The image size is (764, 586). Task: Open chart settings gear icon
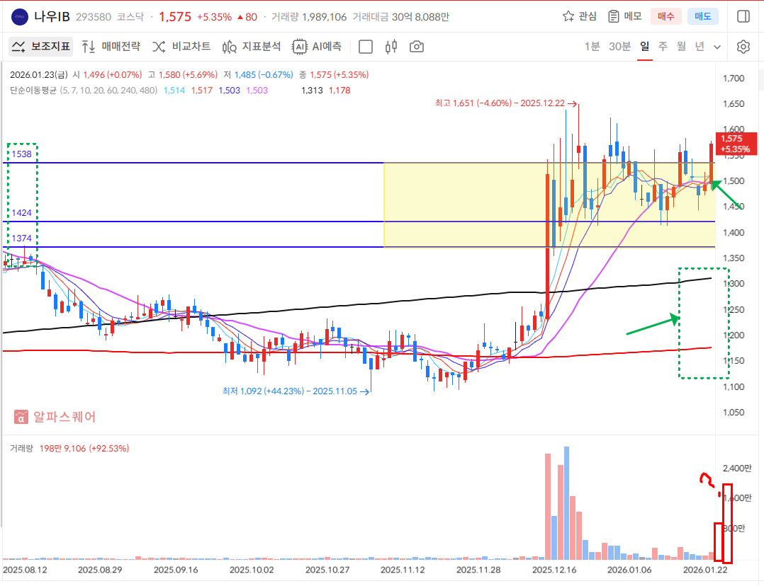point(743,47)
